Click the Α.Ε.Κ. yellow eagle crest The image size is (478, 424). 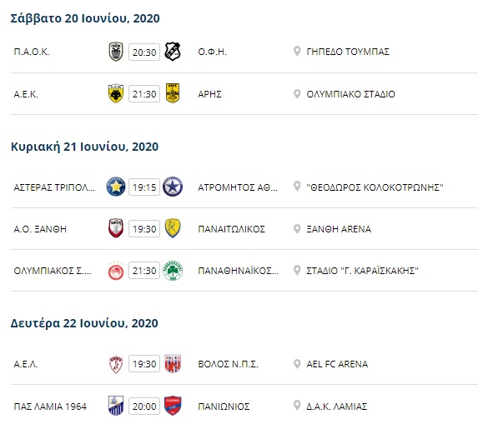[x=116, y=94]
